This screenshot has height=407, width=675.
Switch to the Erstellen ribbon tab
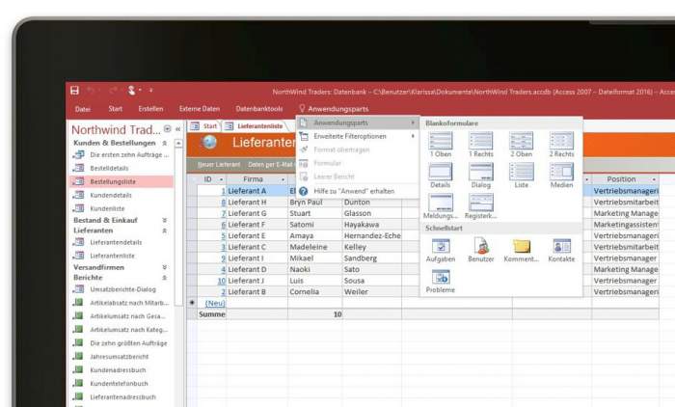pyautogui.click(x=150, y=109)
